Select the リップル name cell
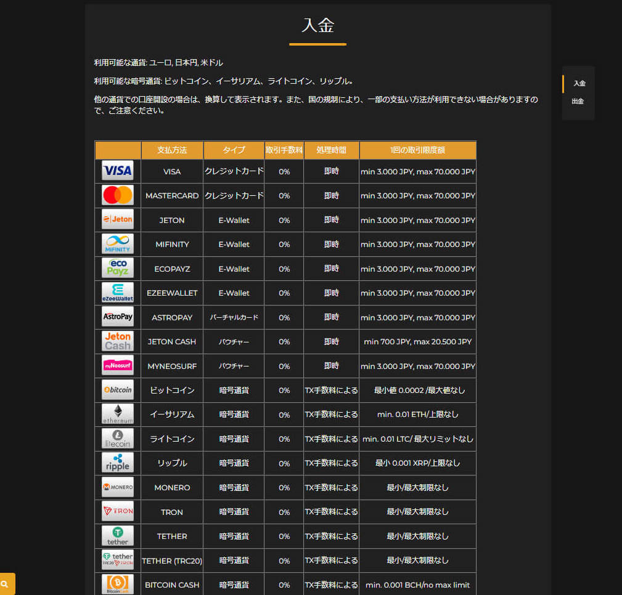Image resolution: width=622 pixels, height=595 pixels. click(x=172, y=463)
